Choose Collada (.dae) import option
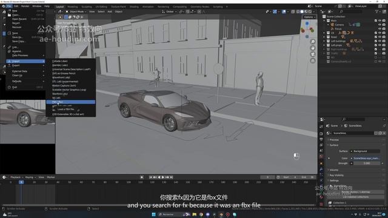 pos(70,61)
